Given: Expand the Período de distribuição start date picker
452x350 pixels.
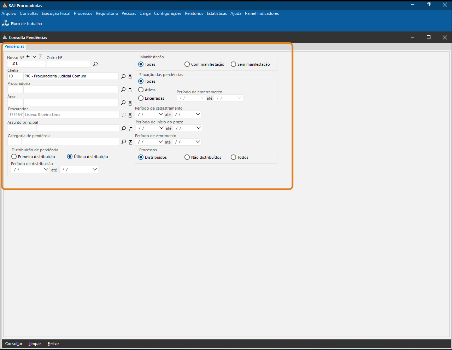Looking at the screenshot, I should (46, 169).
